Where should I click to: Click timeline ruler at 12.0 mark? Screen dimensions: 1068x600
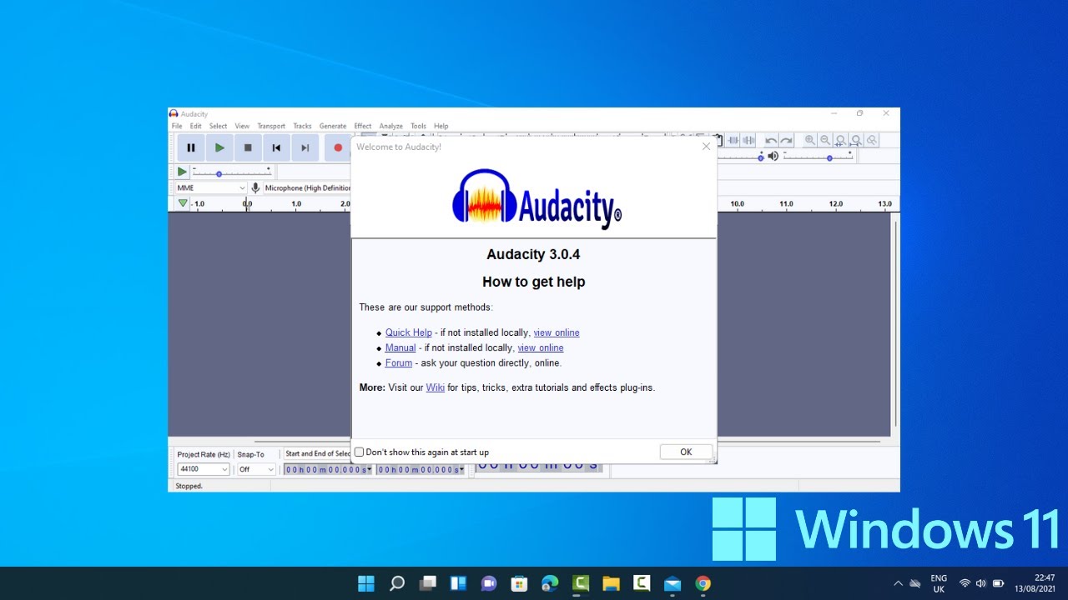click(835, 204)
